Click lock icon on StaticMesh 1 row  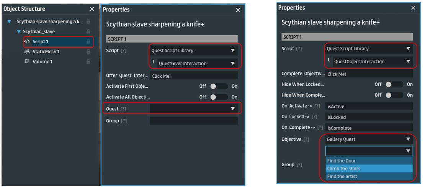click(x=88, y=51)
